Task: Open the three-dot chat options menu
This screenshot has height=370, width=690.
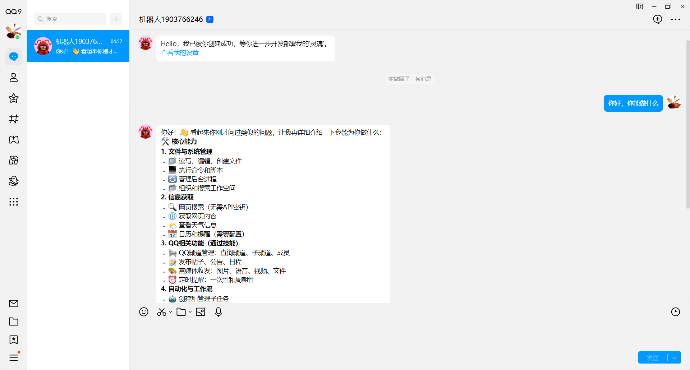Action: click(675, 19)
